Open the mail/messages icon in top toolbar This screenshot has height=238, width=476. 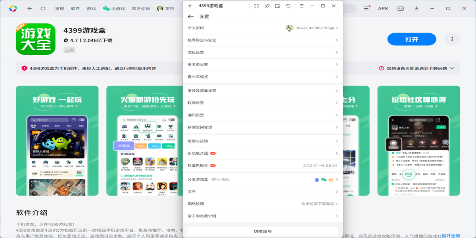click(401, 8)
